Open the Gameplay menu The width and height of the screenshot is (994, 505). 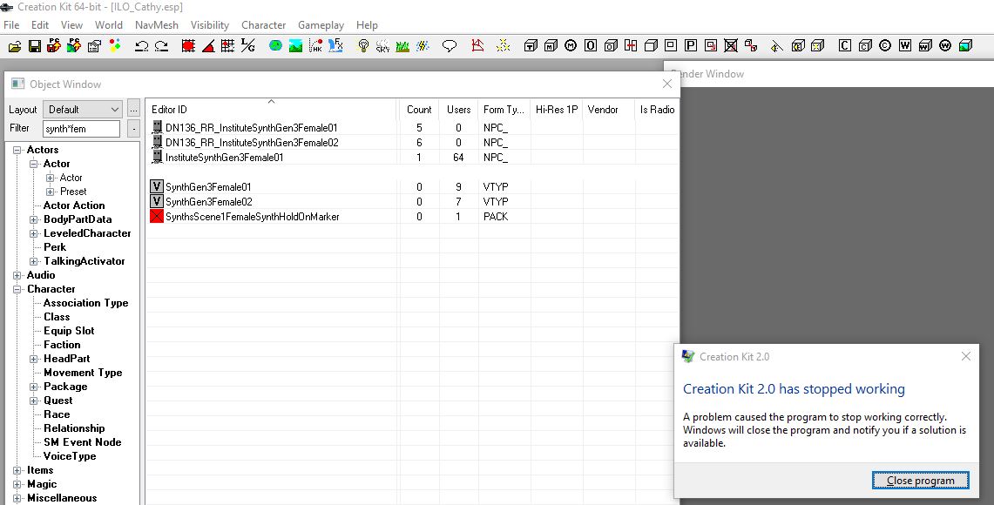point(321,25)
